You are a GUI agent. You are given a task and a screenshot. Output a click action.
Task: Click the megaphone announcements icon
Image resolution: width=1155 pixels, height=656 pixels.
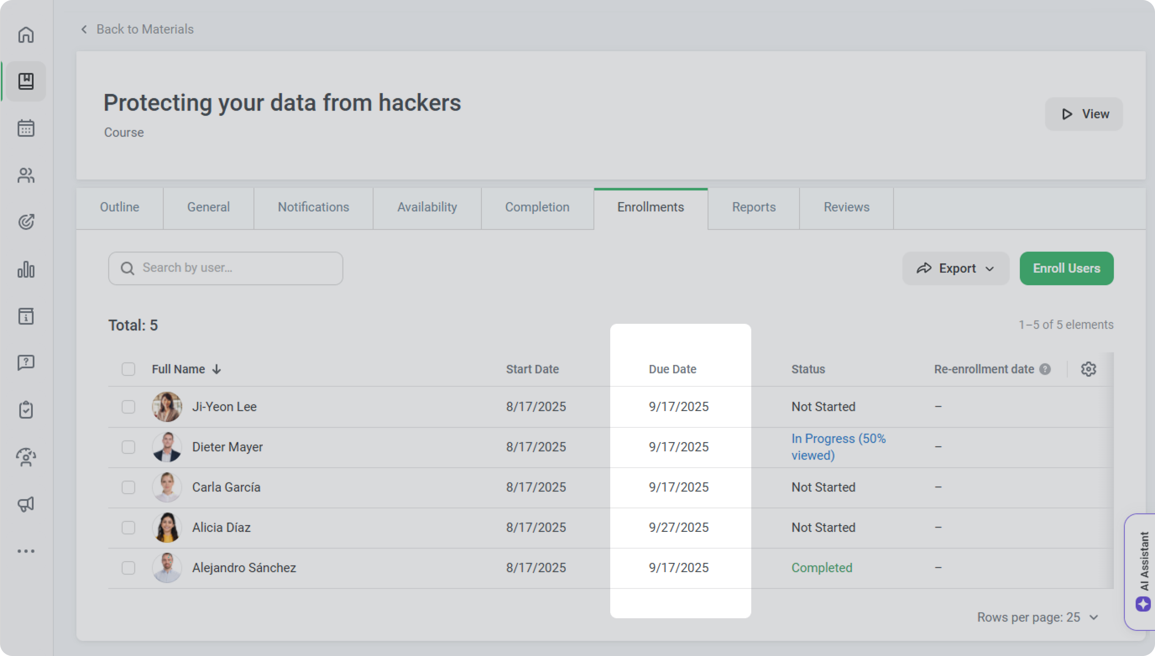coord(26,504)
